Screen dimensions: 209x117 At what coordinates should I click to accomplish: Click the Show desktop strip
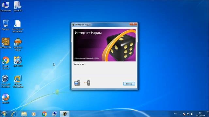[x=208, y=114]
